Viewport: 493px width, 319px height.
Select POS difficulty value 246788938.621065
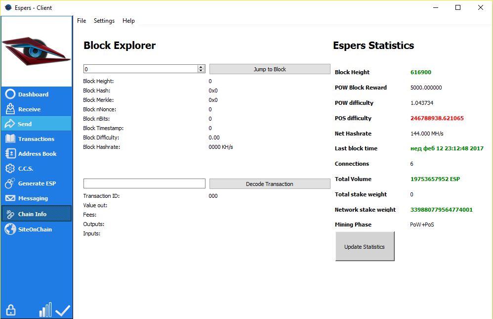(437, 118)
